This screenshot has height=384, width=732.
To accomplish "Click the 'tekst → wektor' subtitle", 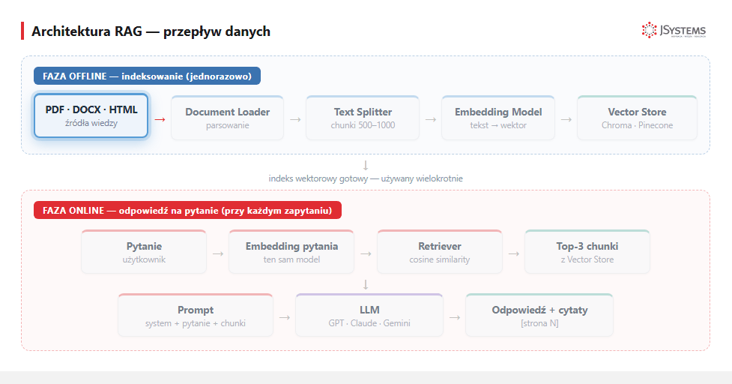I will point(498,125).
